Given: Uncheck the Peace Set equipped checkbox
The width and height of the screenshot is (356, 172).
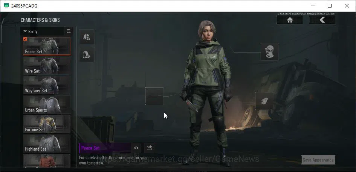Looking at the screenshot, I should tap(25, 39).
